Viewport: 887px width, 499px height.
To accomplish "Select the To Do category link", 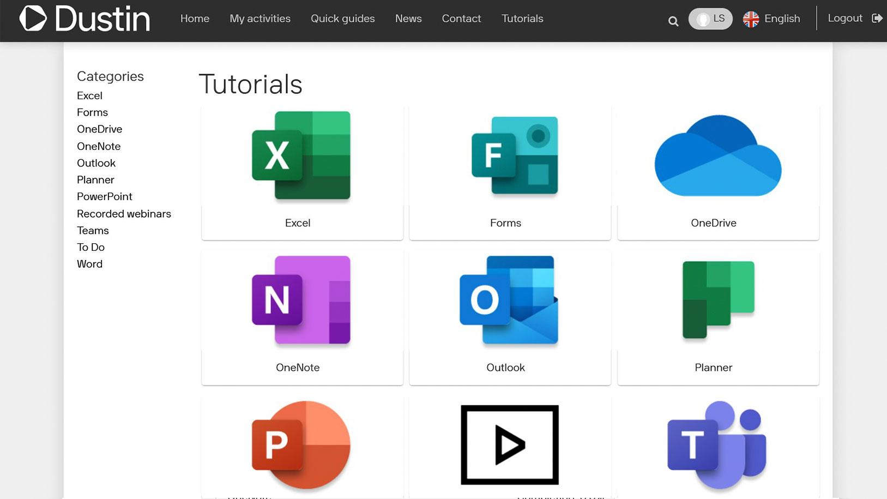I will point(90,247).
